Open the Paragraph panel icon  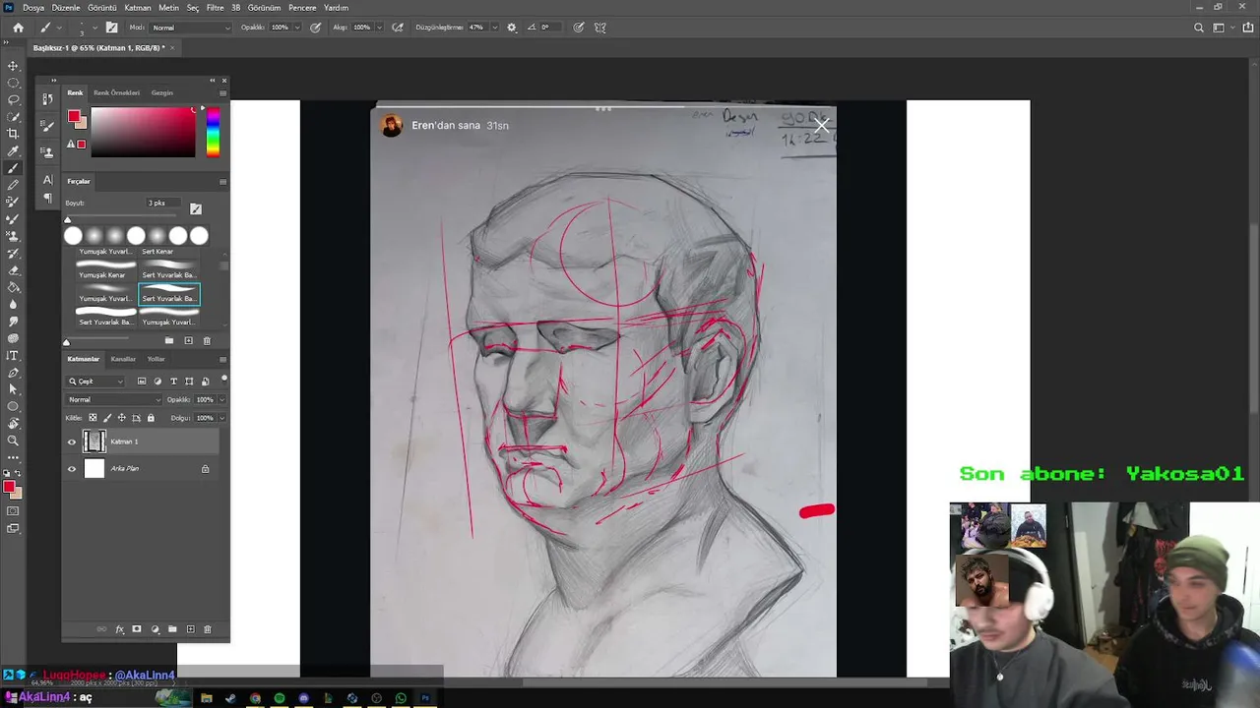point(47,198)
